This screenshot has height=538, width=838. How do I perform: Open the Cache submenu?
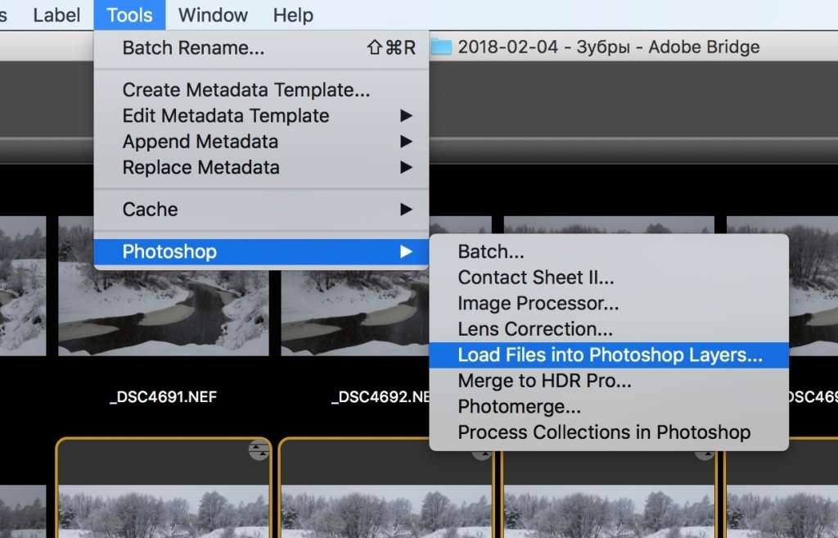[150, 210]
